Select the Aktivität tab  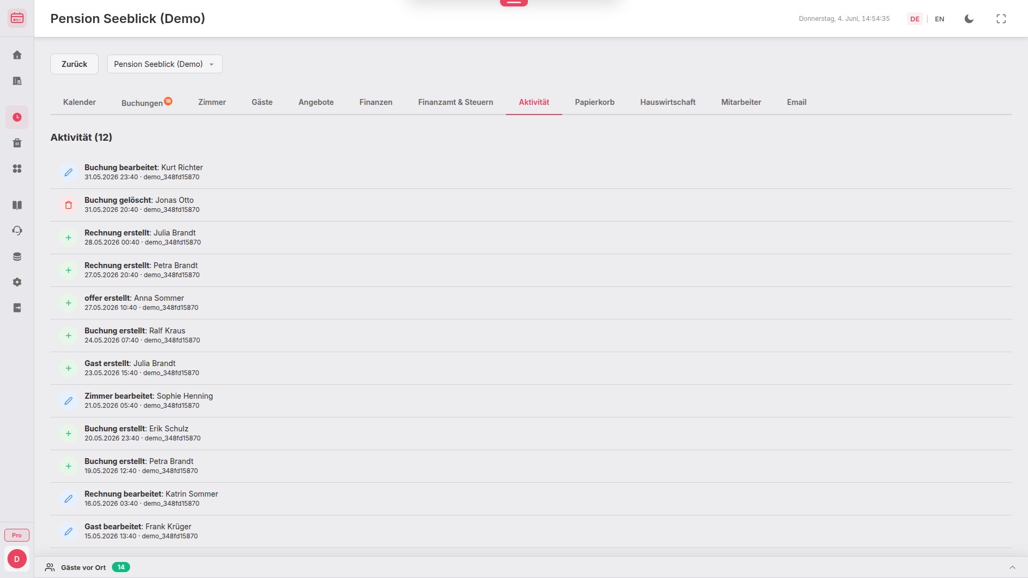534,102
